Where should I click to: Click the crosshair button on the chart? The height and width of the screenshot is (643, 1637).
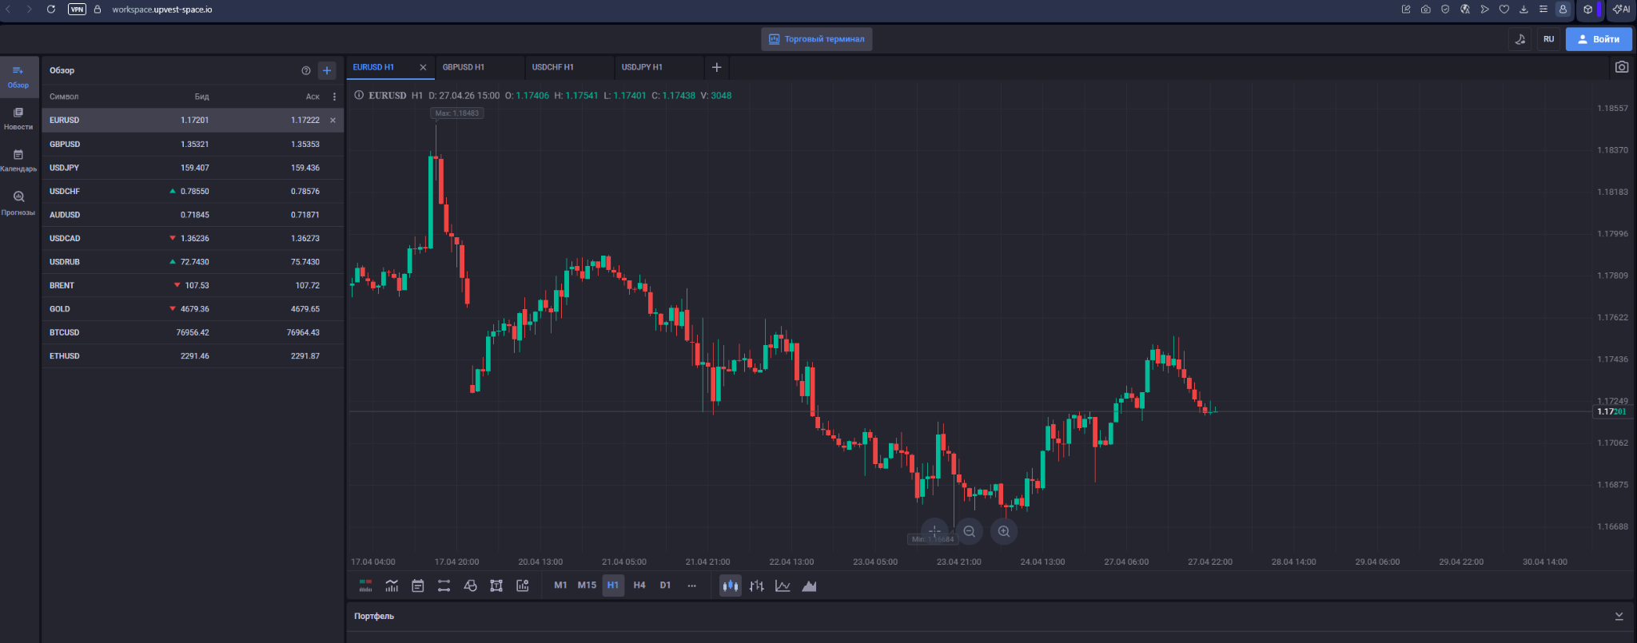tap(934, 531)
